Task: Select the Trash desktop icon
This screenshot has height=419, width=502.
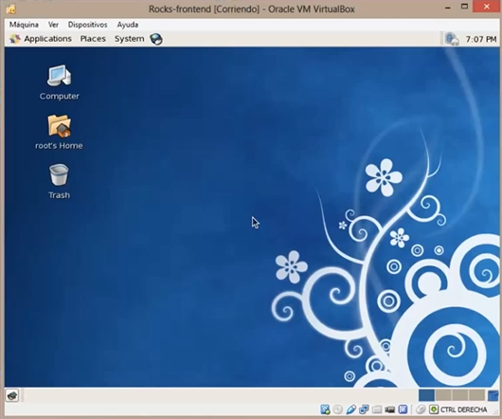Action: point(59,181)
